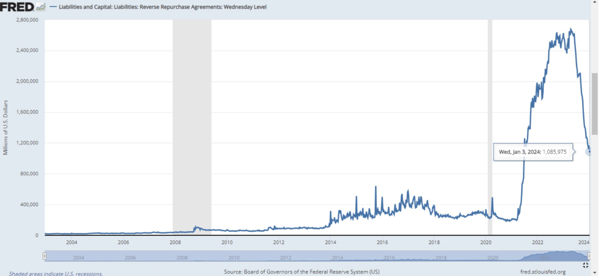Click the scrollbar up arrow
The height and width of the screenshot is (276, 612).
click(594, 2)
